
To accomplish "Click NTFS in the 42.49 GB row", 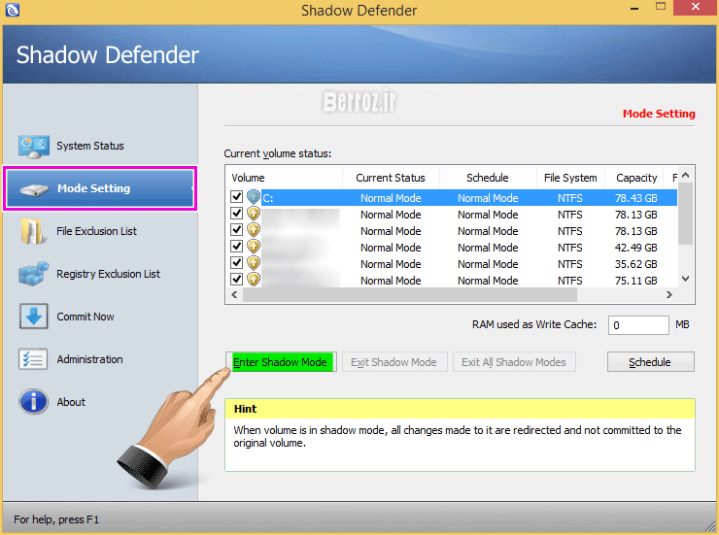I will tap(570, 248).
